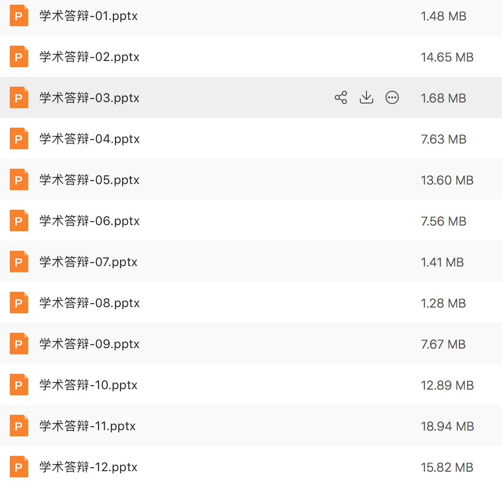
Task: Click PowerPoint icon of 学术答辩-08.pptx
Action: pyautogui.click(x=19, y=302)
